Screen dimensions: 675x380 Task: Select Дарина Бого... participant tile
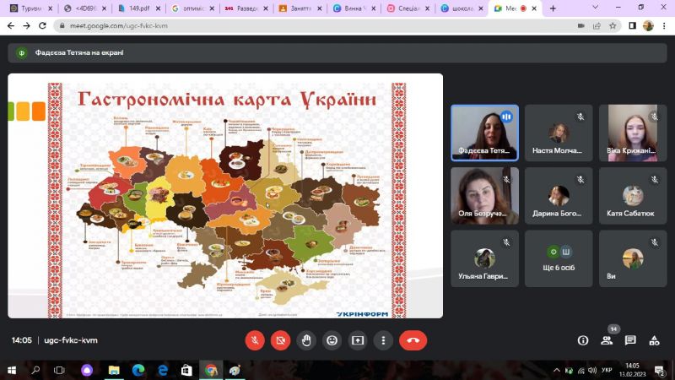click(x=559, y=196)
